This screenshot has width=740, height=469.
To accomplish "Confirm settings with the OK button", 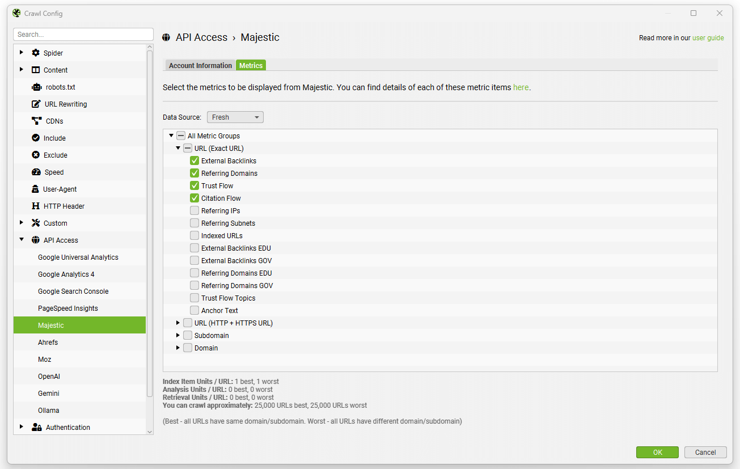I will click(x=657, y=452).
